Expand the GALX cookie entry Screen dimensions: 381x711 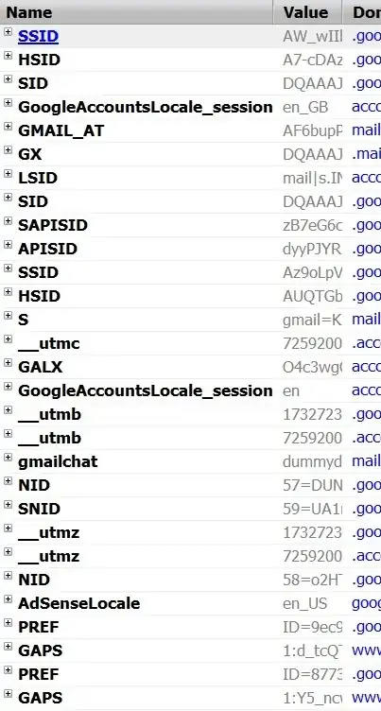(x=8, y=362)
